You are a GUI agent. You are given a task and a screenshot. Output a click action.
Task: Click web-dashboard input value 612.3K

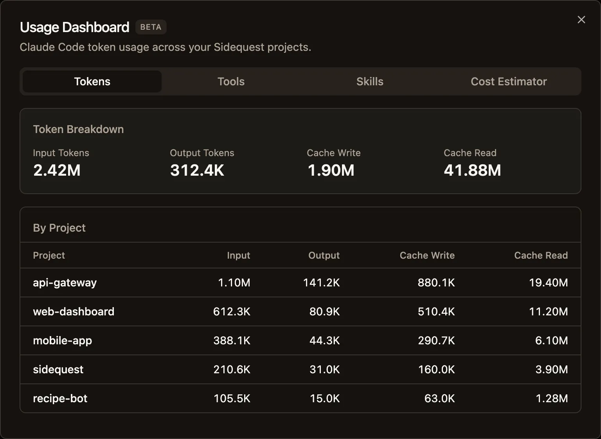coord(232,311)
